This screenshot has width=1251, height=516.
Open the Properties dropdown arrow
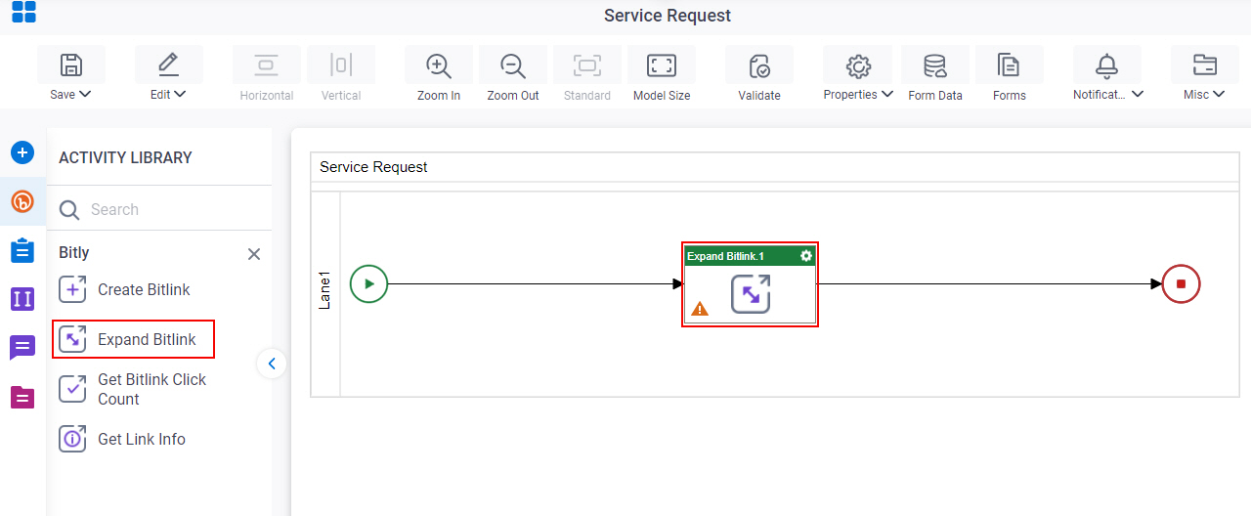pyautogui.click(x=887, y=95)
